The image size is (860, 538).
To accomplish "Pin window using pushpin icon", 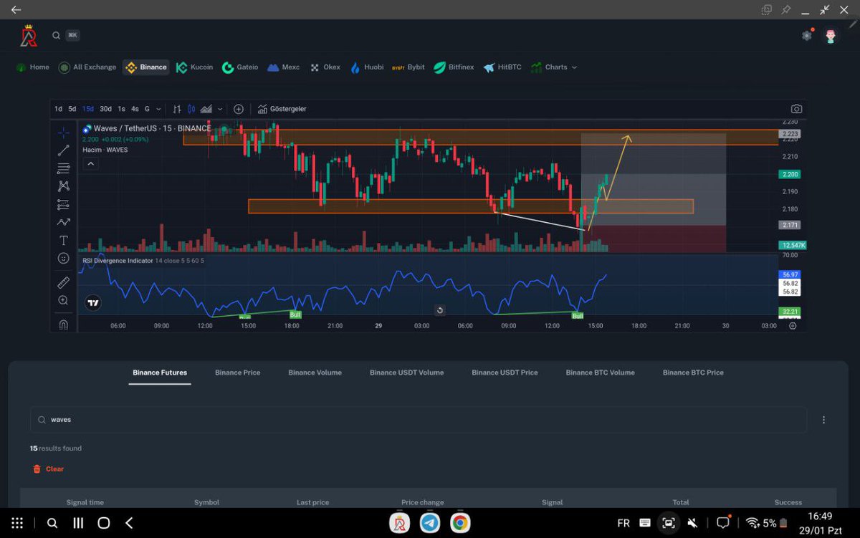I will (x=786, y=10).
